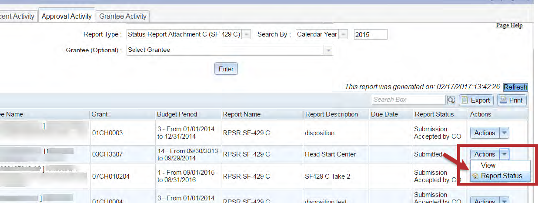Refresh the generated report
The image size is (538, 203).
click(x=515, y=87)
